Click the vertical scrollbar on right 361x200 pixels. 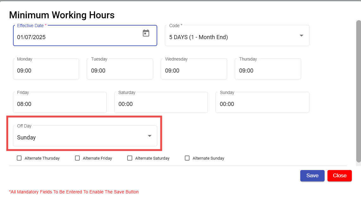coord(358,91)
